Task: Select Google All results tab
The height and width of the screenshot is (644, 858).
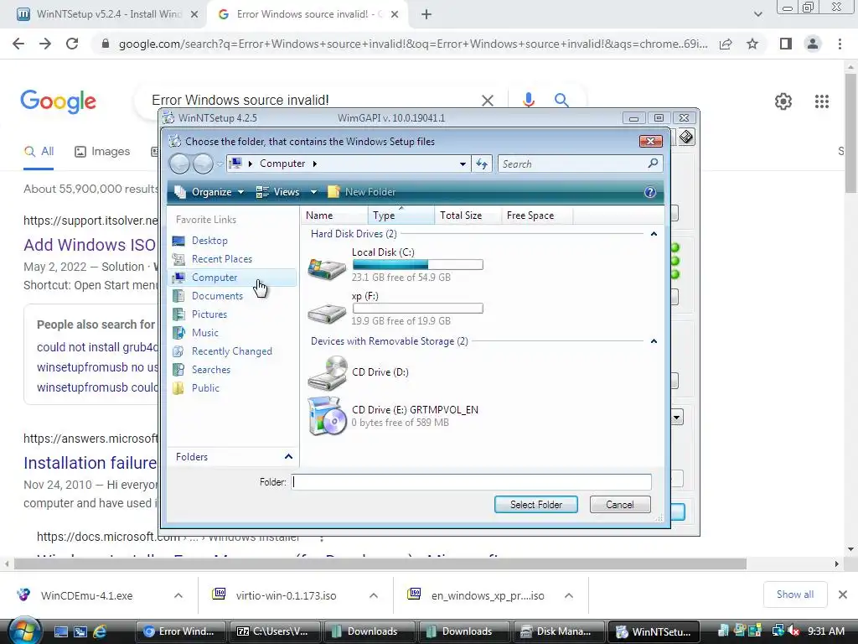Action: click(39, 152)
